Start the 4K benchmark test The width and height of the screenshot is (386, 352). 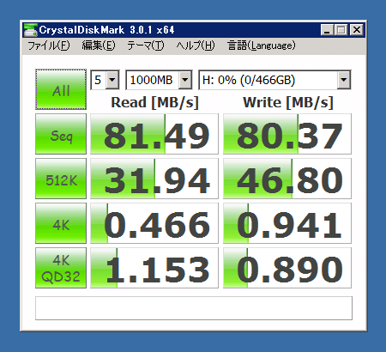[61, 223]
